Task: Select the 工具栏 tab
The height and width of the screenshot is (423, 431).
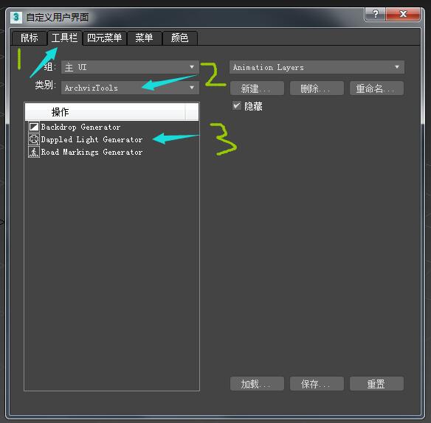Action: click(x=65, y=38)
